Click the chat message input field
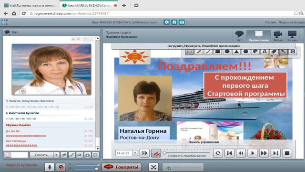 20,155
